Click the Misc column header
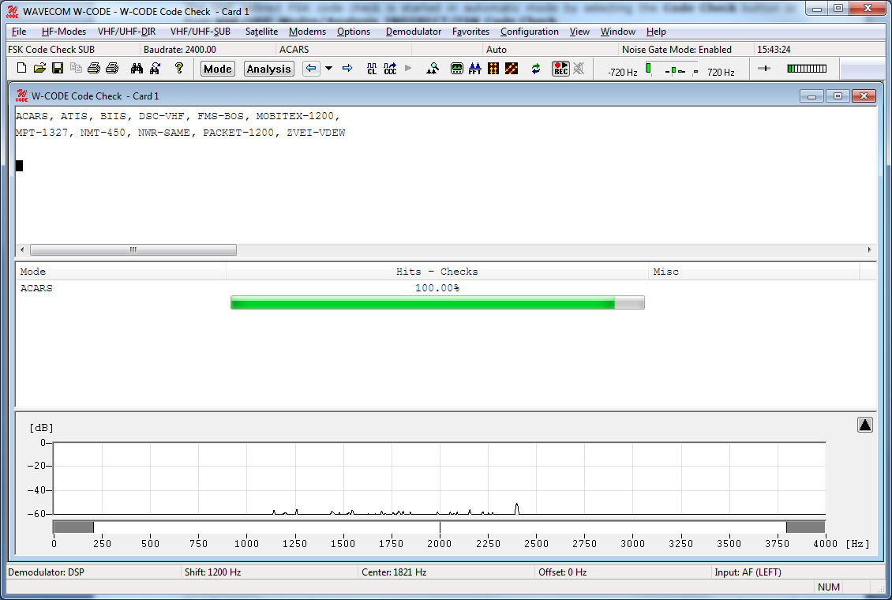 [754, 272]
